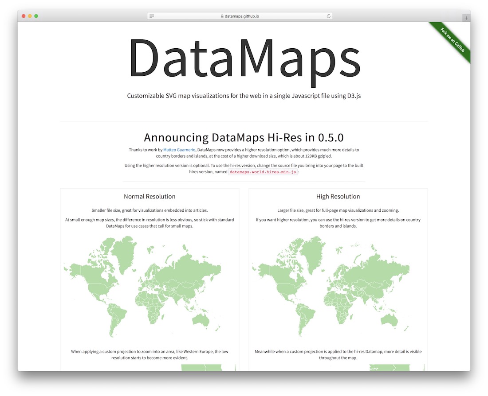This screenshot has width=488, height=396.
Task: Click the lock icon in the address bar
Action: [x=222, y=16]
